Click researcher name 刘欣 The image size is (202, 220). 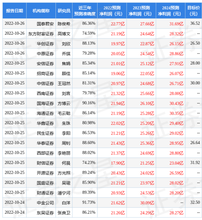(66, 43)
